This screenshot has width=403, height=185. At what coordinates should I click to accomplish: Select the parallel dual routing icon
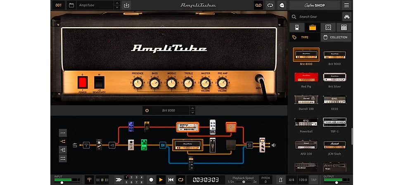point(63,158)
